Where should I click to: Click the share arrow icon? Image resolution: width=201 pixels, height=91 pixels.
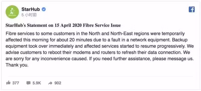[x=50, y=83]
